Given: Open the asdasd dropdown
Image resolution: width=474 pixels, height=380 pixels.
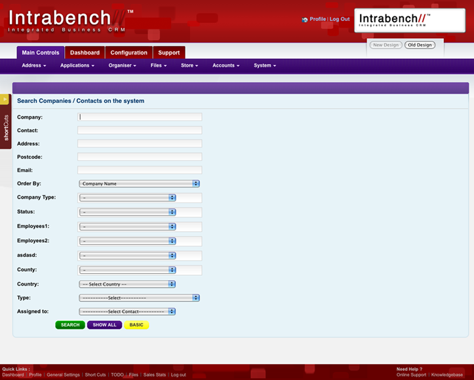Looking at the screenshot, I should pyautogui.click(x=128, y=256).
